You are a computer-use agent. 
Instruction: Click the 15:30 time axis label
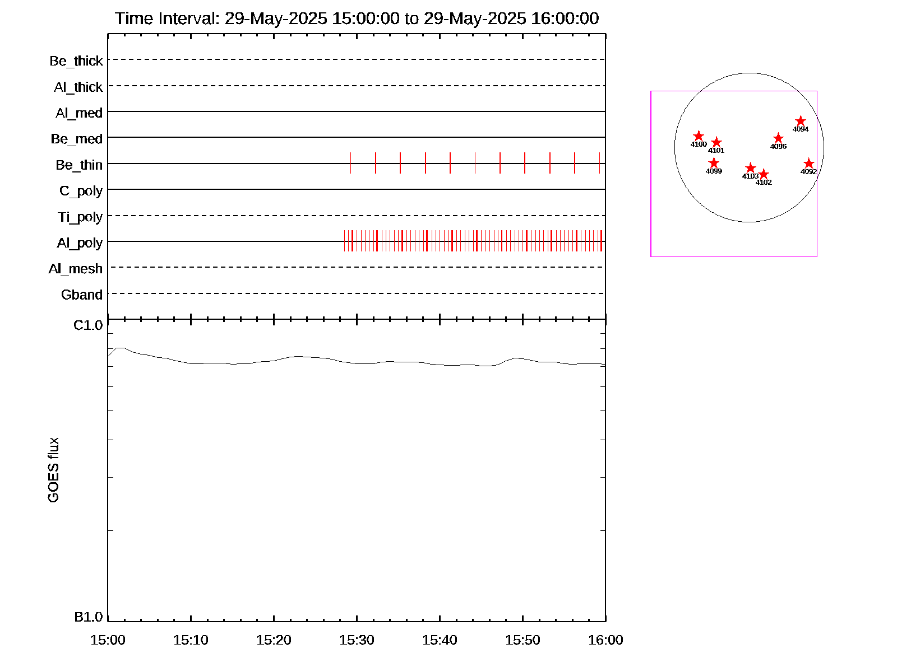click(357, 640)
